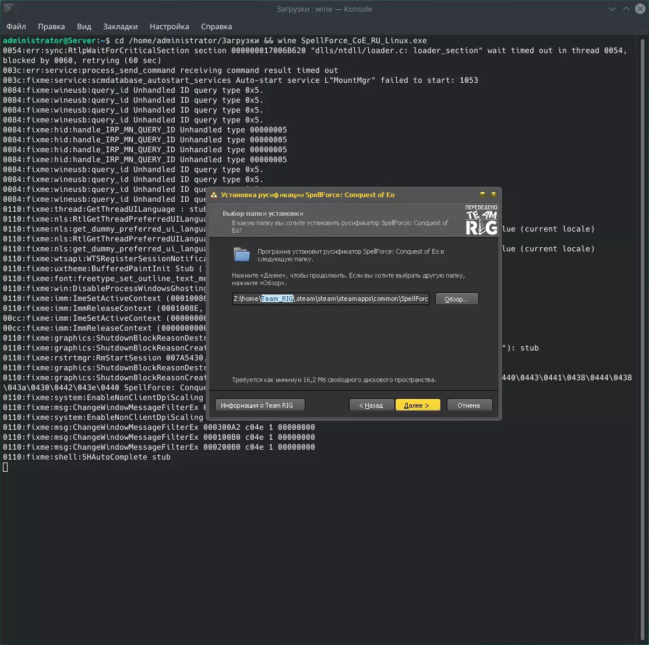The image size is (649, 645).
Task: Click the 'SpellForce_CoE_RU_Linux.exe' command text
Action: coord(364,41)
